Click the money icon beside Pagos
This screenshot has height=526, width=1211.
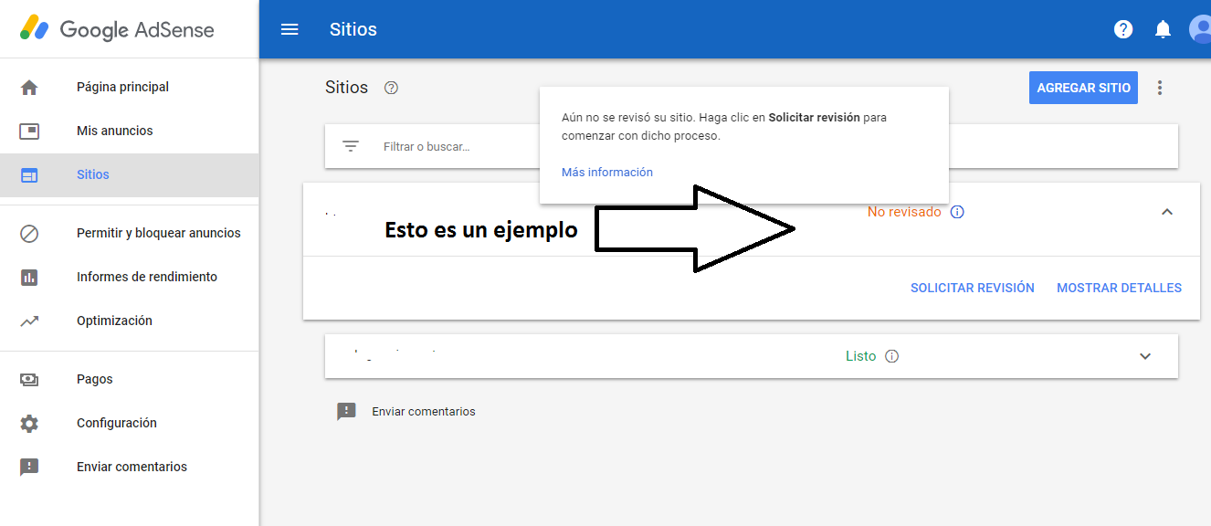pyautogui.click(x=29, y=380)
